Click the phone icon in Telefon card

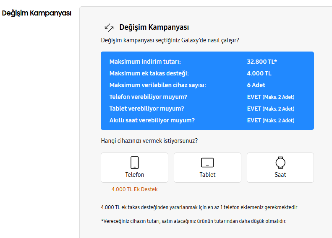point(134,163)
